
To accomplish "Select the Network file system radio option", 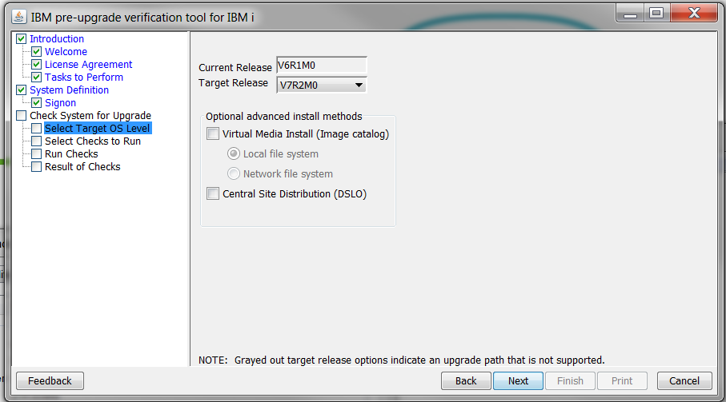I will point(234,173).
